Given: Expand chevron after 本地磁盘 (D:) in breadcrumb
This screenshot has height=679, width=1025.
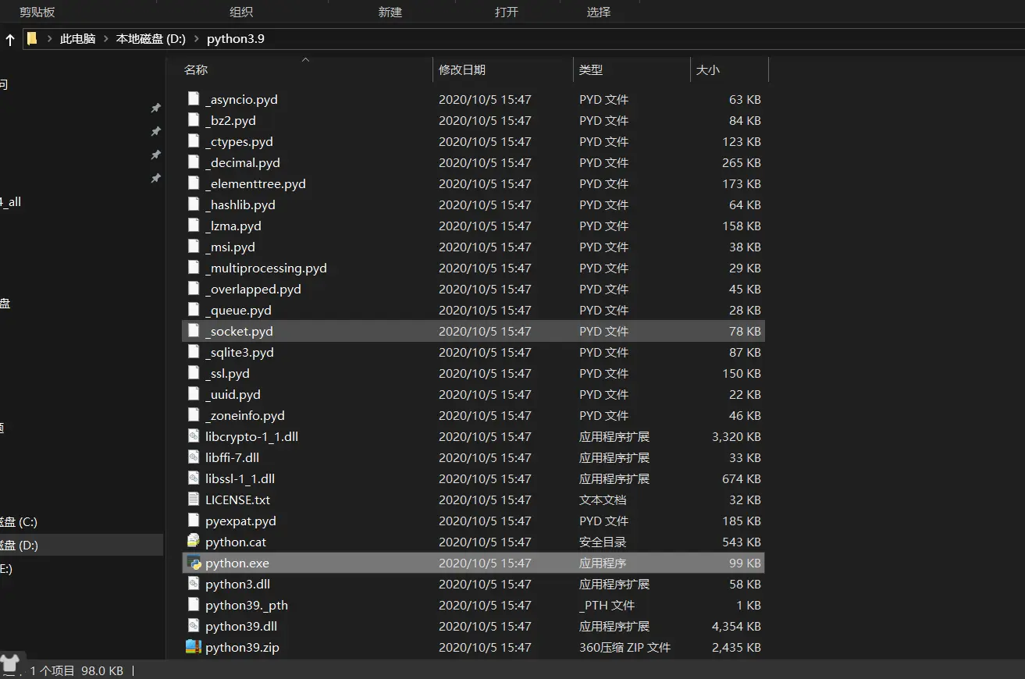Looking at the screenshot, I should click(x=196, y=38).
